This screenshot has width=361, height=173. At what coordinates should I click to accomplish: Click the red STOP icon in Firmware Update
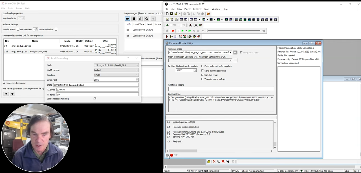[171, 155]
